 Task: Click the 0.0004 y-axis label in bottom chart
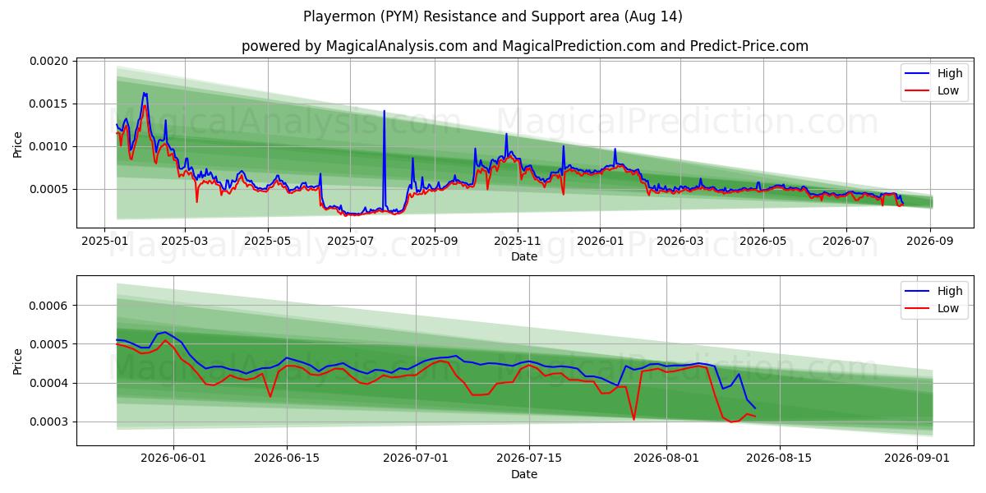(50, 384)
